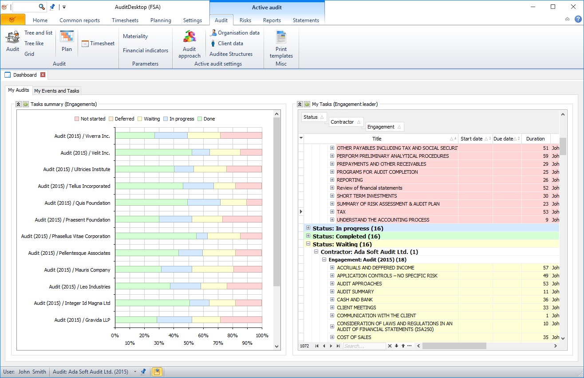This screenshot has width=584, height=378.
Task: Collapse Contractor: Ada Soft Audit Ltd. group
Action: coord(316,251)
